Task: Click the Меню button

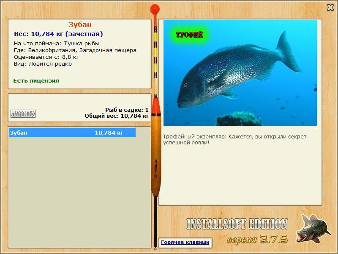Action: pos(23,113)
